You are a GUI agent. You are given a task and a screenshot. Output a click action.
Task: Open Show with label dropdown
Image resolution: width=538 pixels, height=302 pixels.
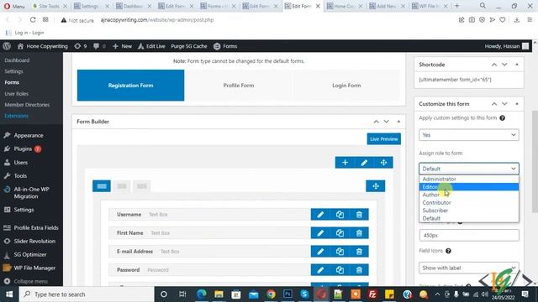point(469,268)
